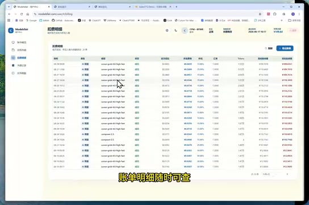Refresh the billing details list
309x205 pixels.
[269, 48]
